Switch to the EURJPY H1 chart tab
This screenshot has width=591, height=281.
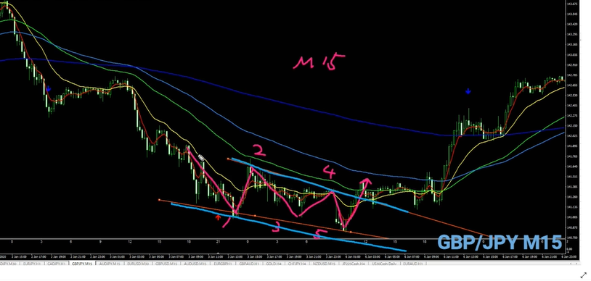click(x=32, y=264)
